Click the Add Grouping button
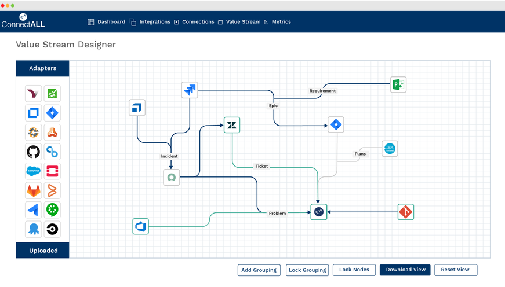 click(259, 270)
